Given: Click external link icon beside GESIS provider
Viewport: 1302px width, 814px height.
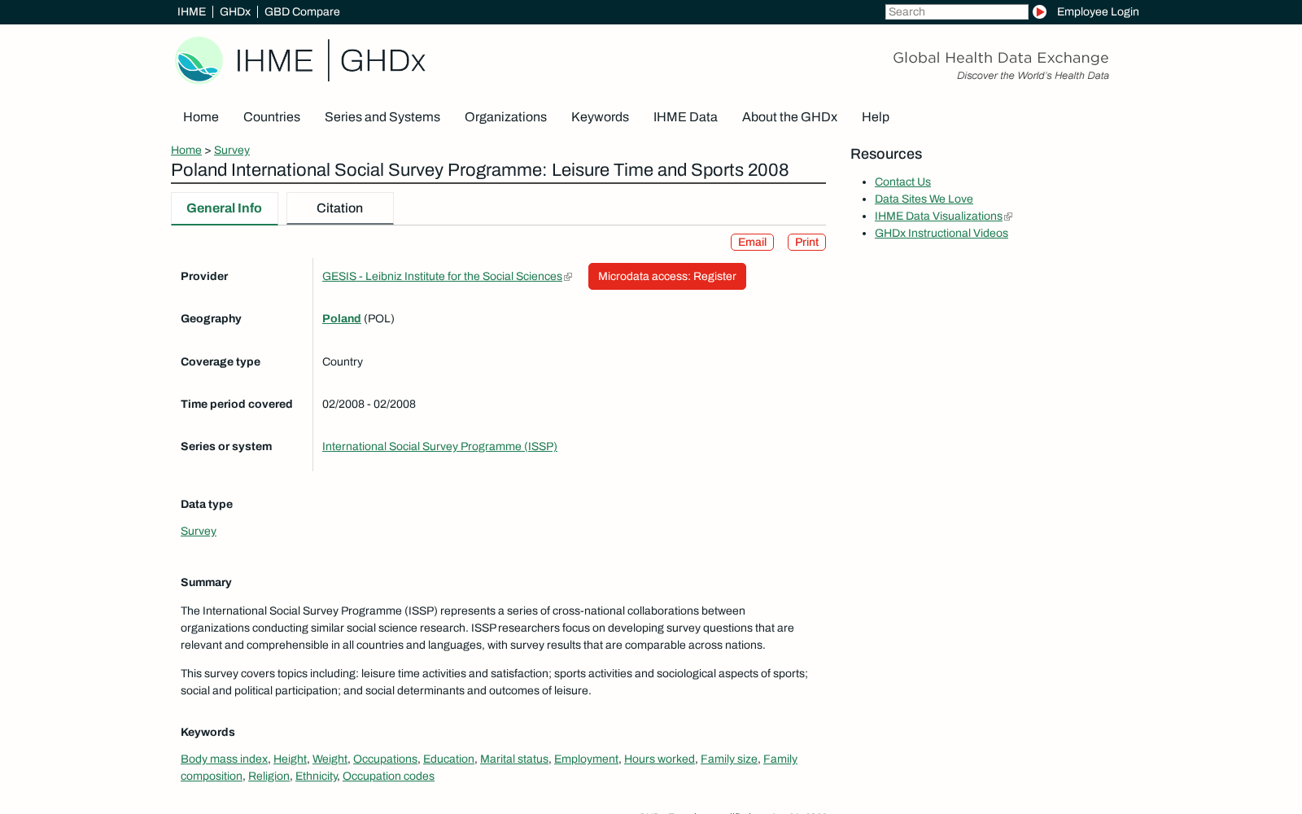Looking at the screenshot, I should pyautogui.click(x=568, y=277).
